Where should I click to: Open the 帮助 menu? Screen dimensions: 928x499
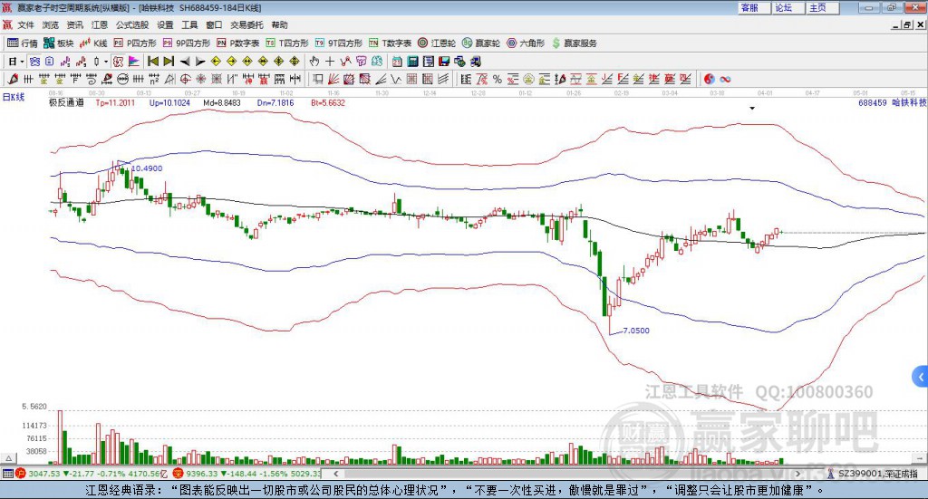point(279,24)
